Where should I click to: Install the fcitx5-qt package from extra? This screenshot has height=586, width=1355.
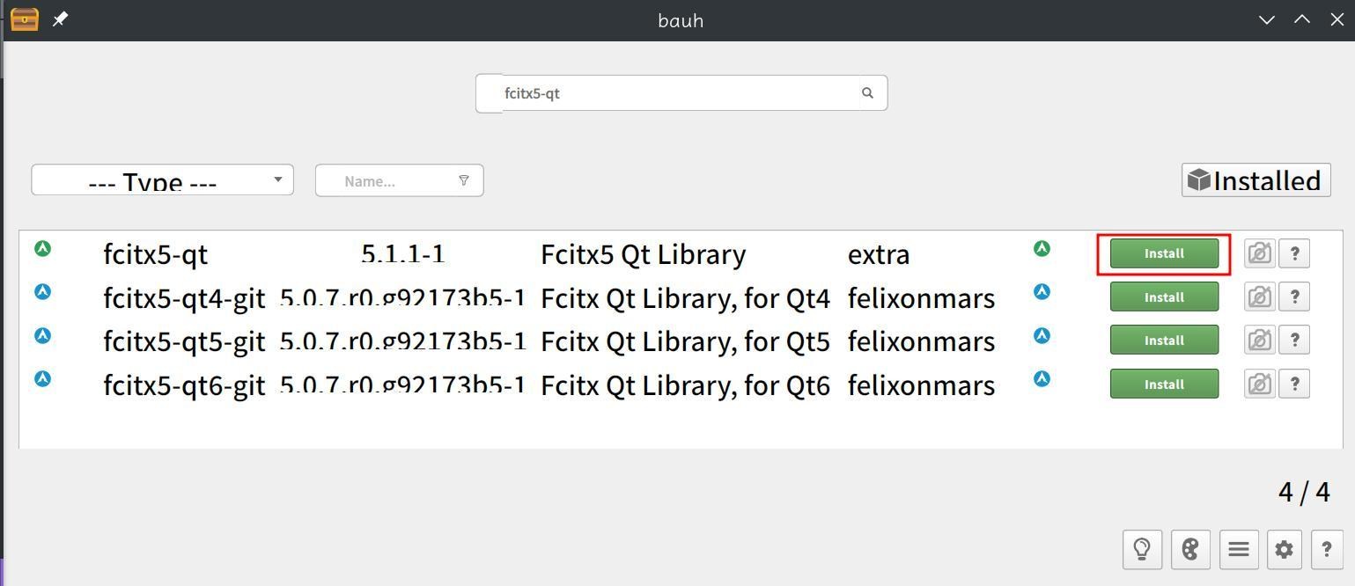pos(1163,253)
